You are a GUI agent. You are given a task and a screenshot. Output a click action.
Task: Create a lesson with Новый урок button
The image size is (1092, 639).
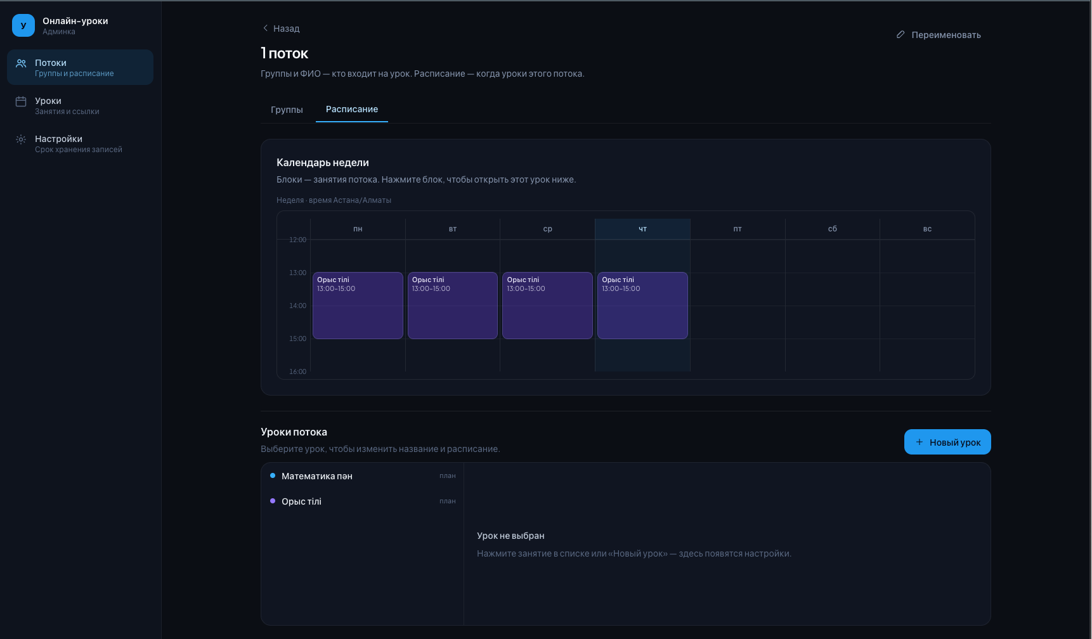[947, 442]
